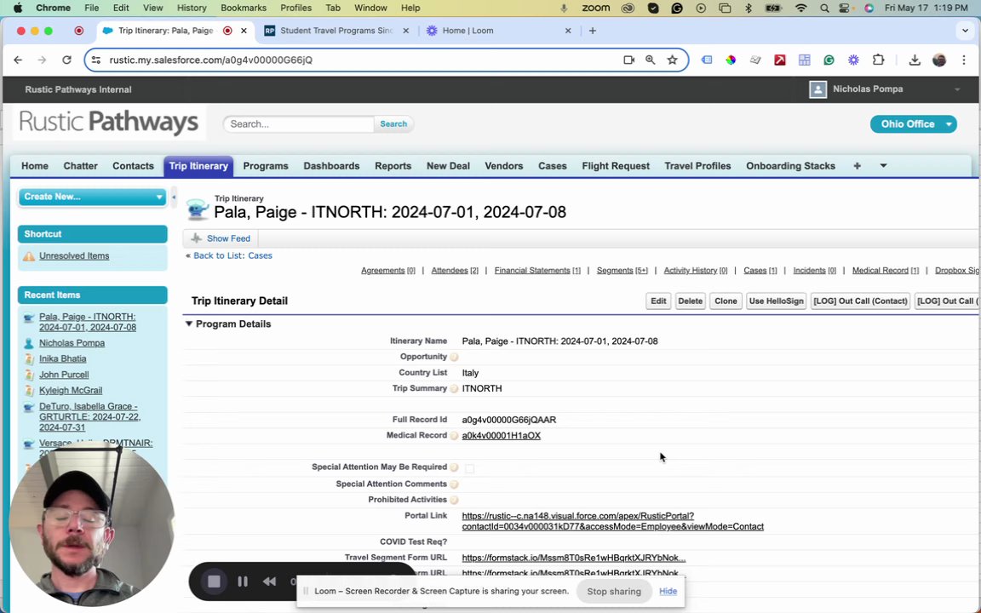
Task: Click the Unresolved Items warning icon
Action: [x=29, y=255]
